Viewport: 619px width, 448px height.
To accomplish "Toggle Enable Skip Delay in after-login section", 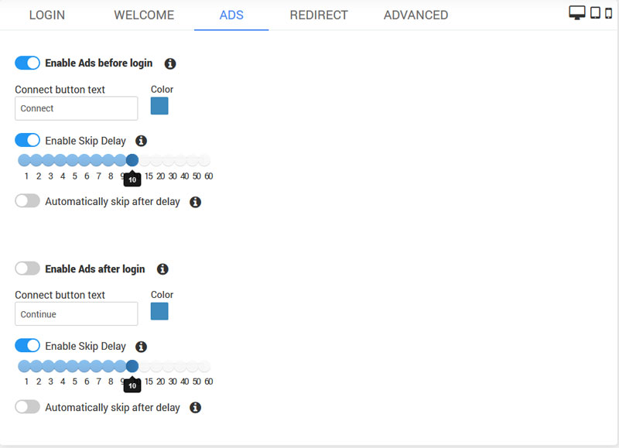I will (27, 346).
